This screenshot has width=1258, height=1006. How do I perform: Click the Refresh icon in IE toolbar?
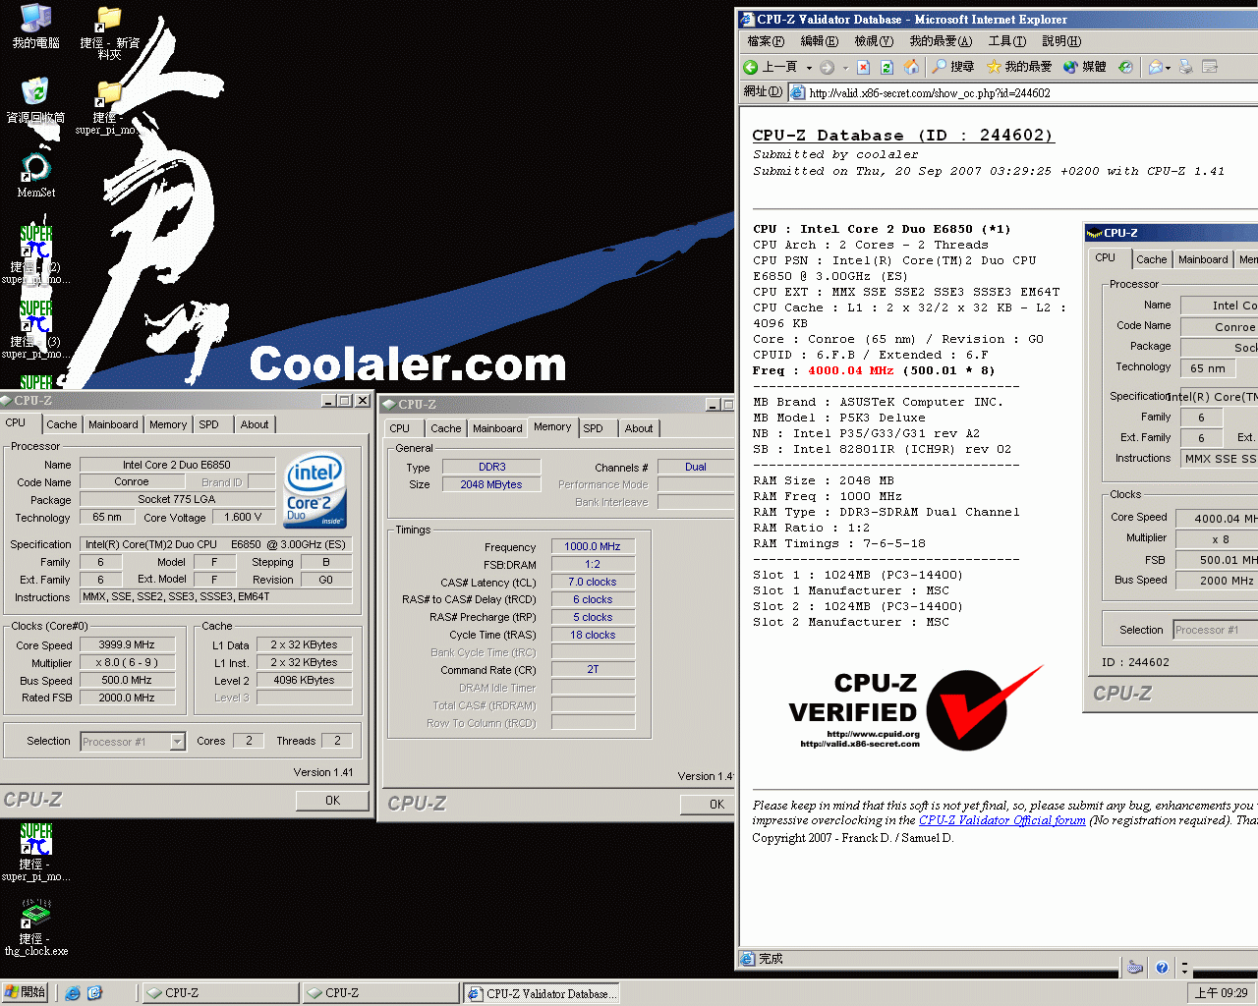point(886,67)
